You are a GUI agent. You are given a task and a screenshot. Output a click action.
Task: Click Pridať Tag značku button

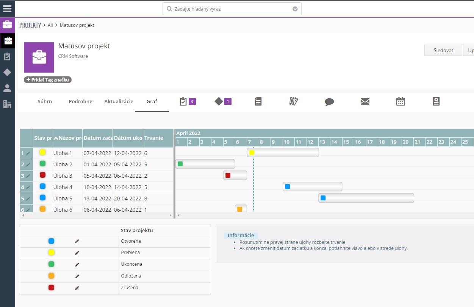tap(48, 80)
